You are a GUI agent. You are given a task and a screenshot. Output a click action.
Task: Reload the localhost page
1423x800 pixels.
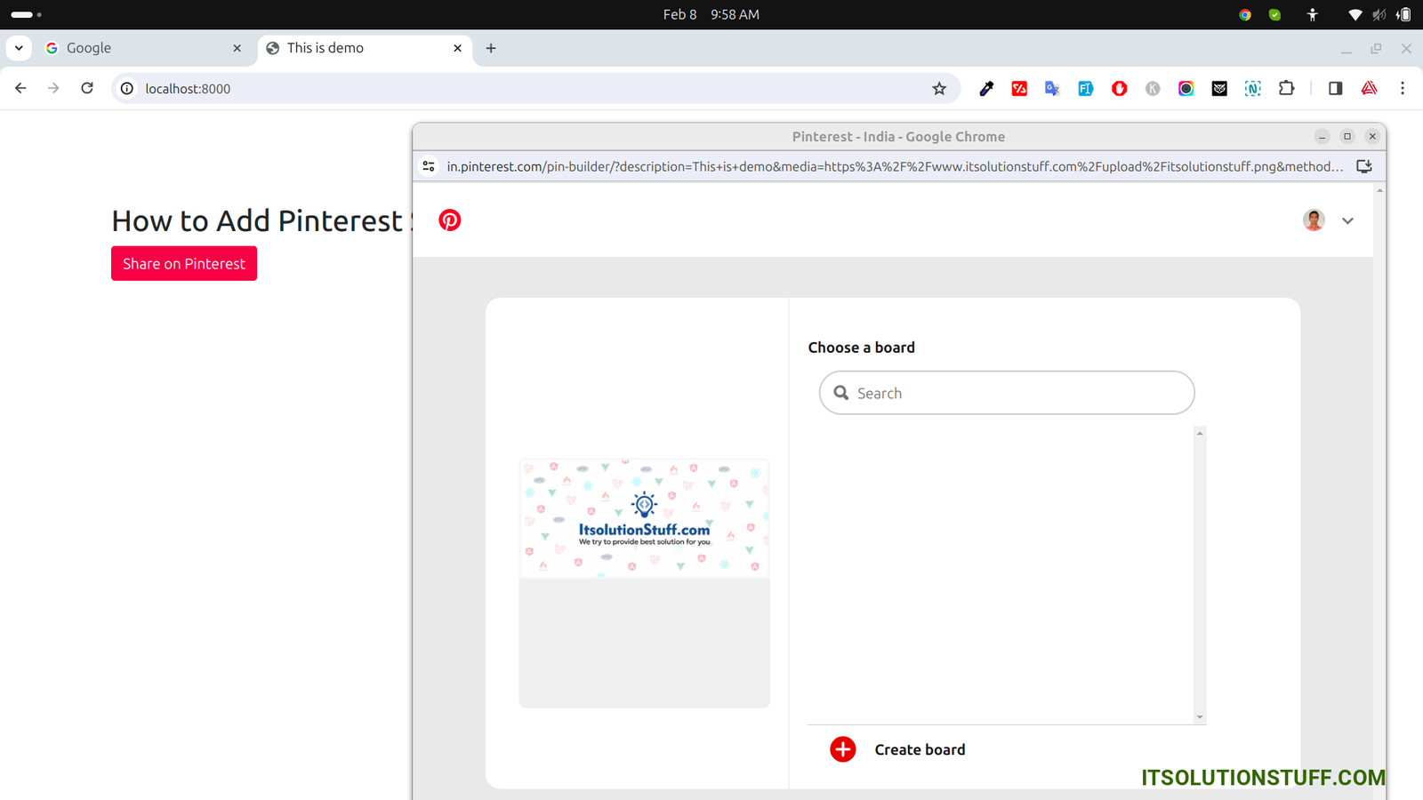tap(87, 89)
